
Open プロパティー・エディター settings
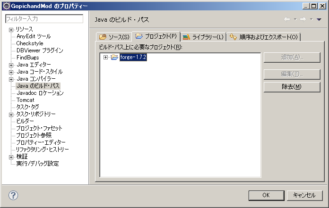[41, 142]
